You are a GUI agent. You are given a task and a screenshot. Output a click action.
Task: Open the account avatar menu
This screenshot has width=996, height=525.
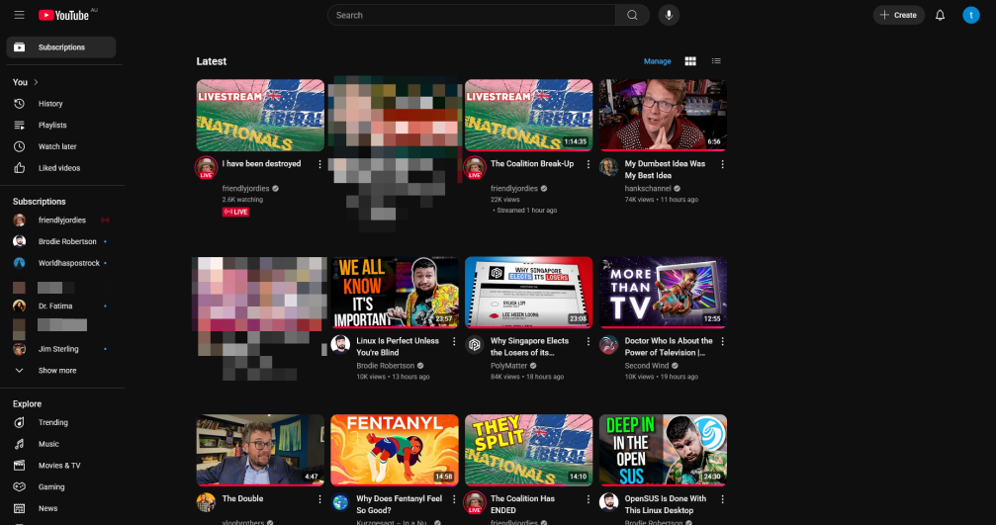(971, 15)
